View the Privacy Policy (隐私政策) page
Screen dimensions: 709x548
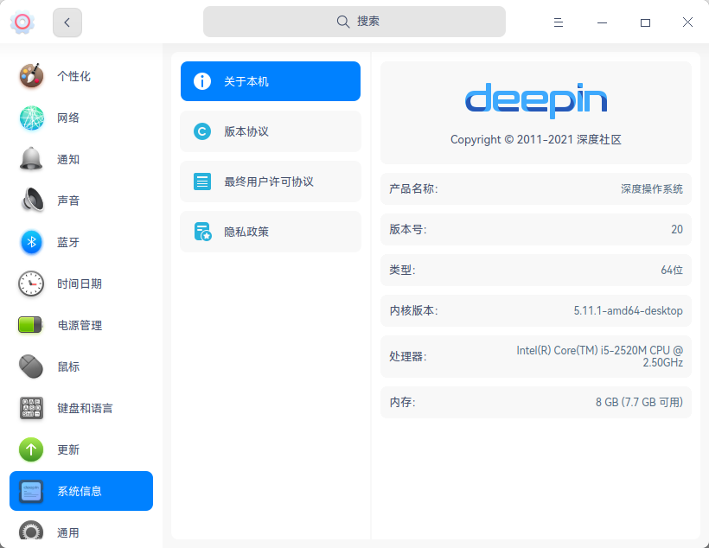[270, 232]
